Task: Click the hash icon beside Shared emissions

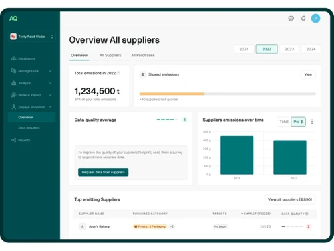Action: tap(143, 74)
